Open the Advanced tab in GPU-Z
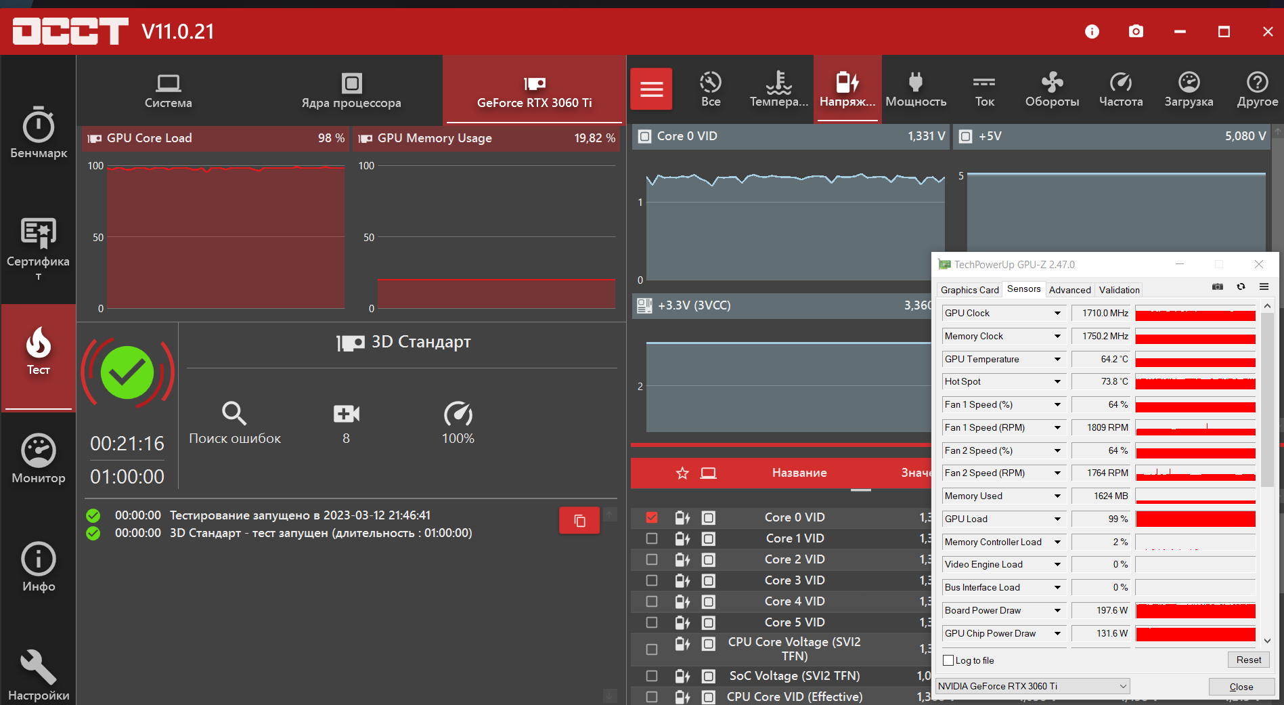Image resolution: width=1284 pixels, height=705 pixels. pyautogui.click(x=1069, y=290)
